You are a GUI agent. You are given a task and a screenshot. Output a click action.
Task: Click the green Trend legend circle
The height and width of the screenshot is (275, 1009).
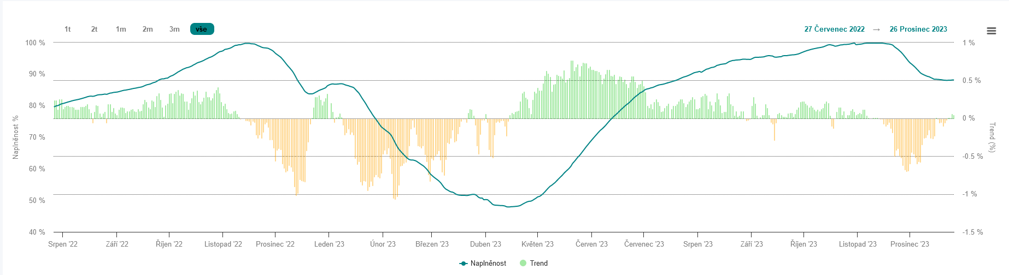523,264
